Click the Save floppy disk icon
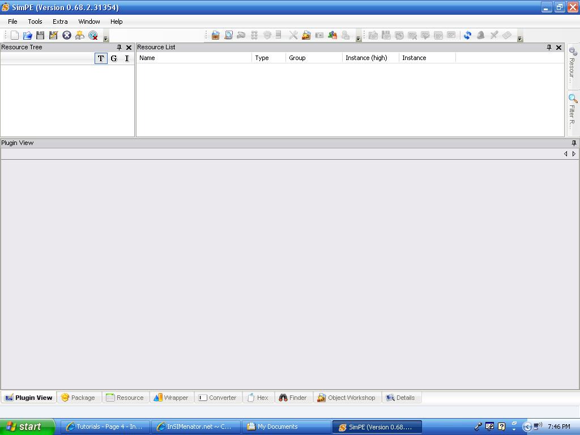This screenshot has height=435, width=580. click(40, 35)
